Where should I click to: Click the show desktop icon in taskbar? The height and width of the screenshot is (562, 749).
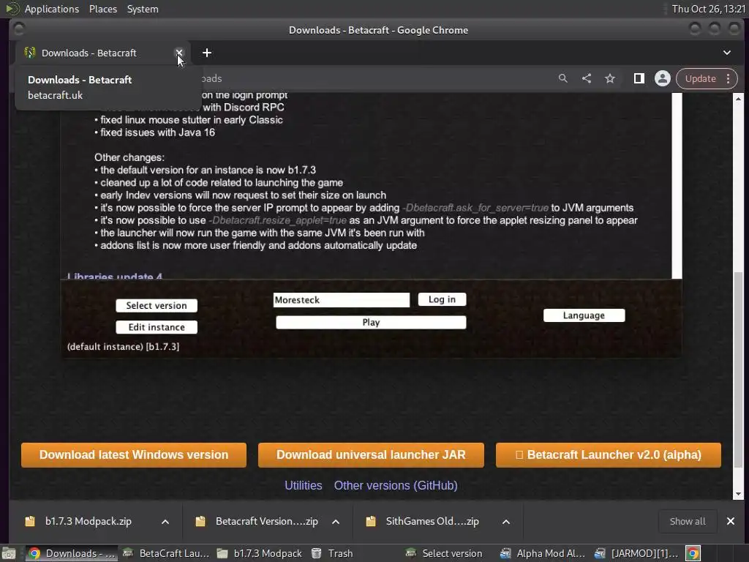pyautogui.click(x=9, y=553)
